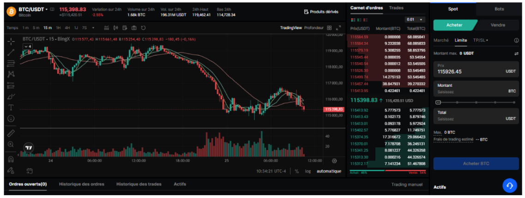Select the crosshair cursor tool
The height and width of the screenshot is (198, 525).
tap(11, 42)
